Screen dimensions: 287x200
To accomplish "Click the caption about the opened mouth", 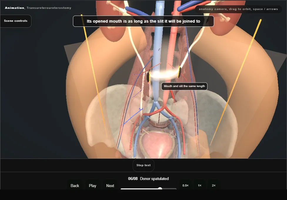I will point(143,21).
